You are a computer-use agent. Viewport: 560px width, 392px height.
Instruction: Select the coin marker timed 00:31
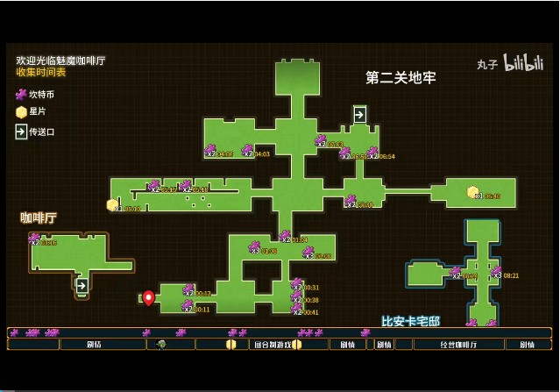[x=297, y=284]
